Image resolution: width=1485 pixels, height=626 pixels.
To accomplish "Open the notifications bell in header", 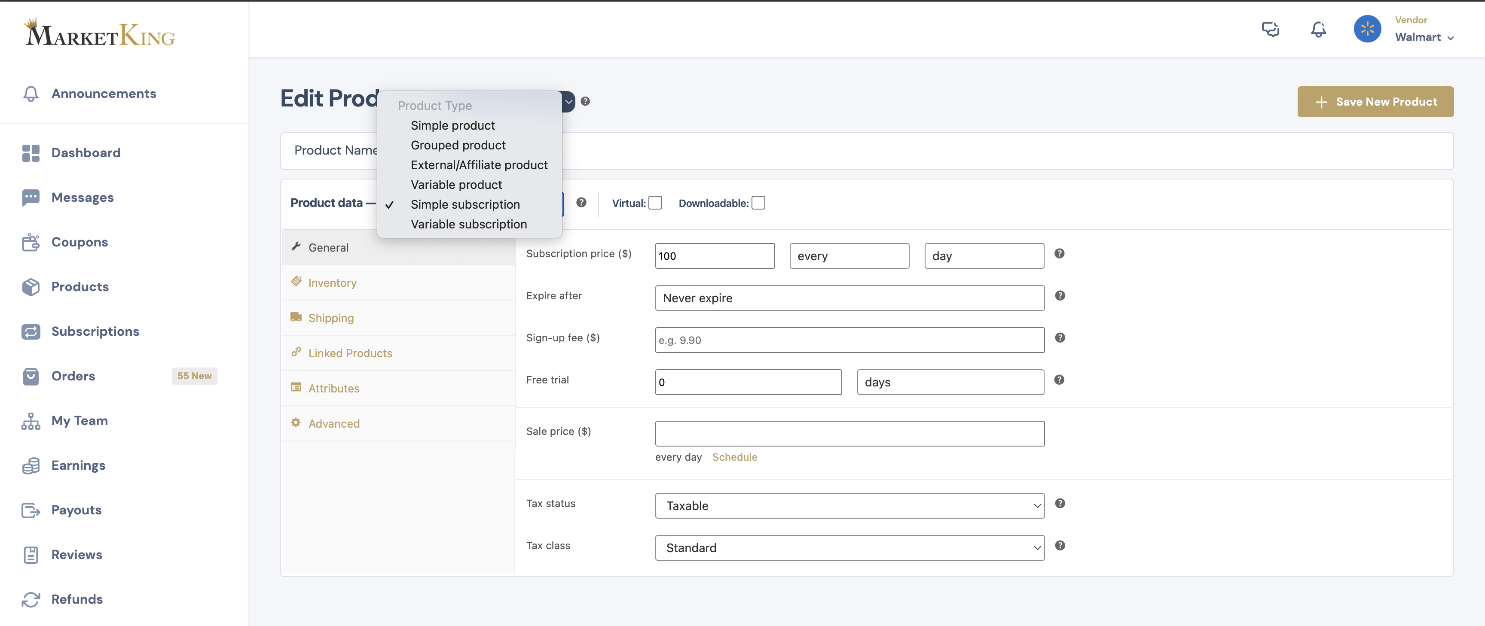I will 1318,29.
